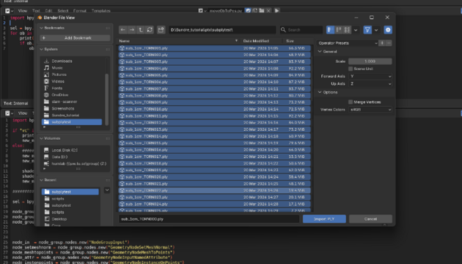462x264 pixels.
Task: Open the Forward Axis dropdown
Action: coord(370,76)
